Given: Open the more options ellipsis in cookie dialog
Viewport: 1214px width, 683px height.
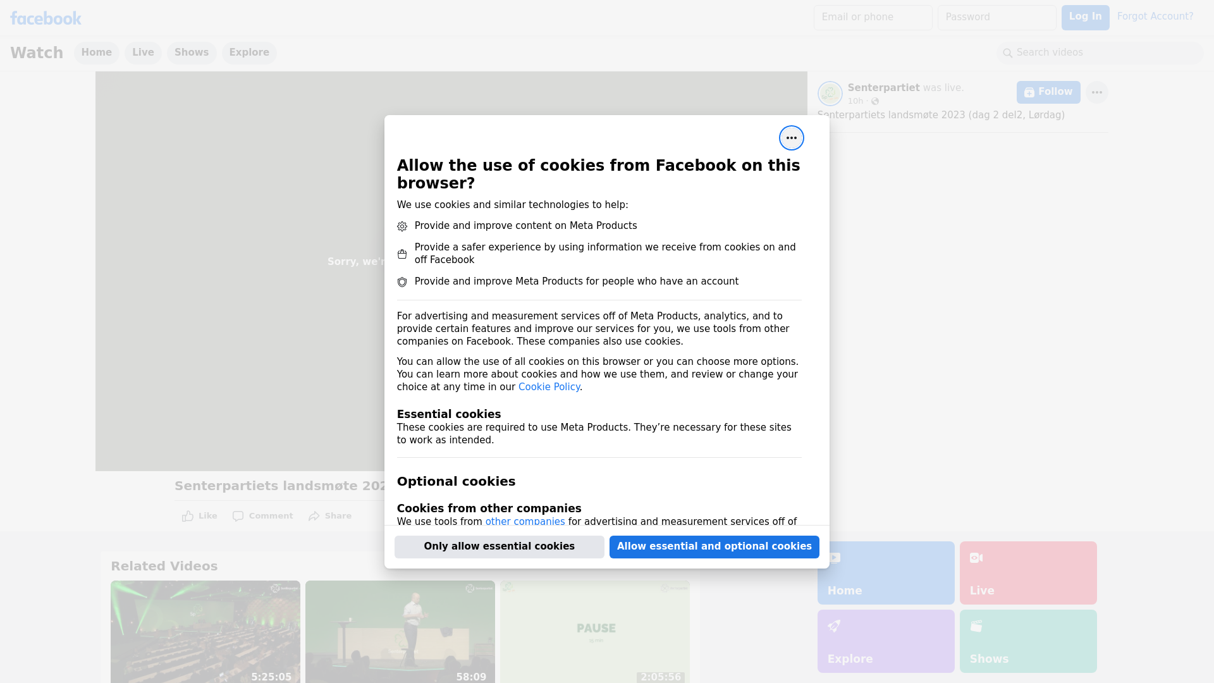Looking at the screenshot, I should 791,138.
